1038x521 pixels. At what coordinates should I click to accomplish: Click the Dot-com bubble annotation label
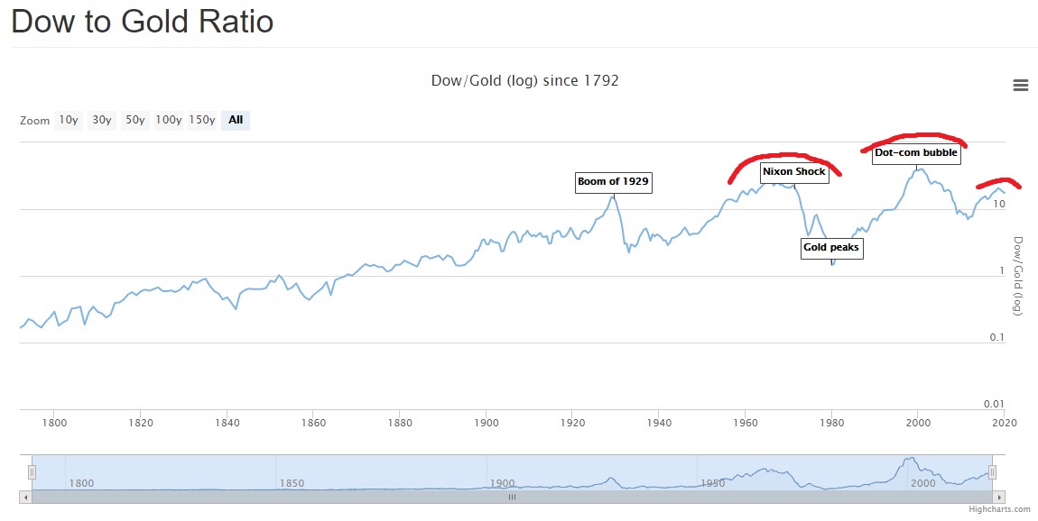[x=916, y=152]
